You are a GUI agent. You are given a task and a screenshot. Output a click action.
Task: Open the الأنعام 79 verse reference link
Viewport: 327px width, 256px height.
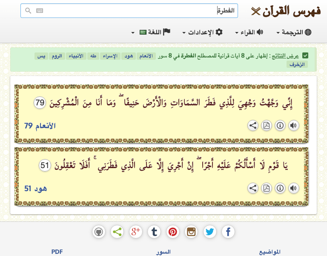[x=40, y=126]
